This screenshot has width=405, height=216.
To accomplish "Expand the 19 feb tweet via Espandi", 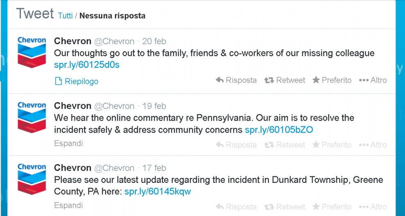I will click(x=68, y=143).
